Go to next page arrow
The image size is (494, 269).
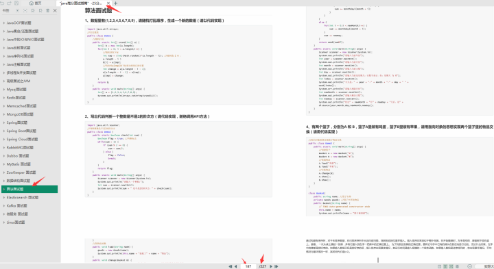pyautogui.click(x=270, y=266)
